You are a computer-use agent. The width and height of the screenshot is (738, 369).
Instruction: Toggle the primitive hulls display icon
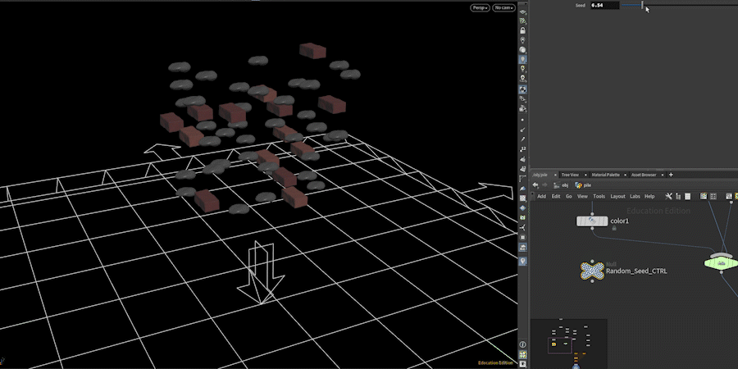coord(523,179)
